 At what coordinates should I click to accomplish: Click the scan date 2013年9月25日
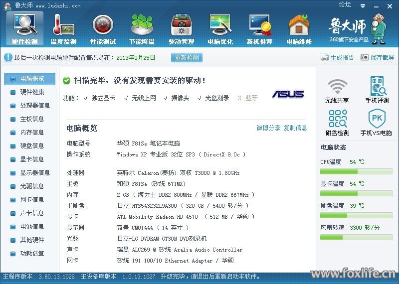[136, 58]
